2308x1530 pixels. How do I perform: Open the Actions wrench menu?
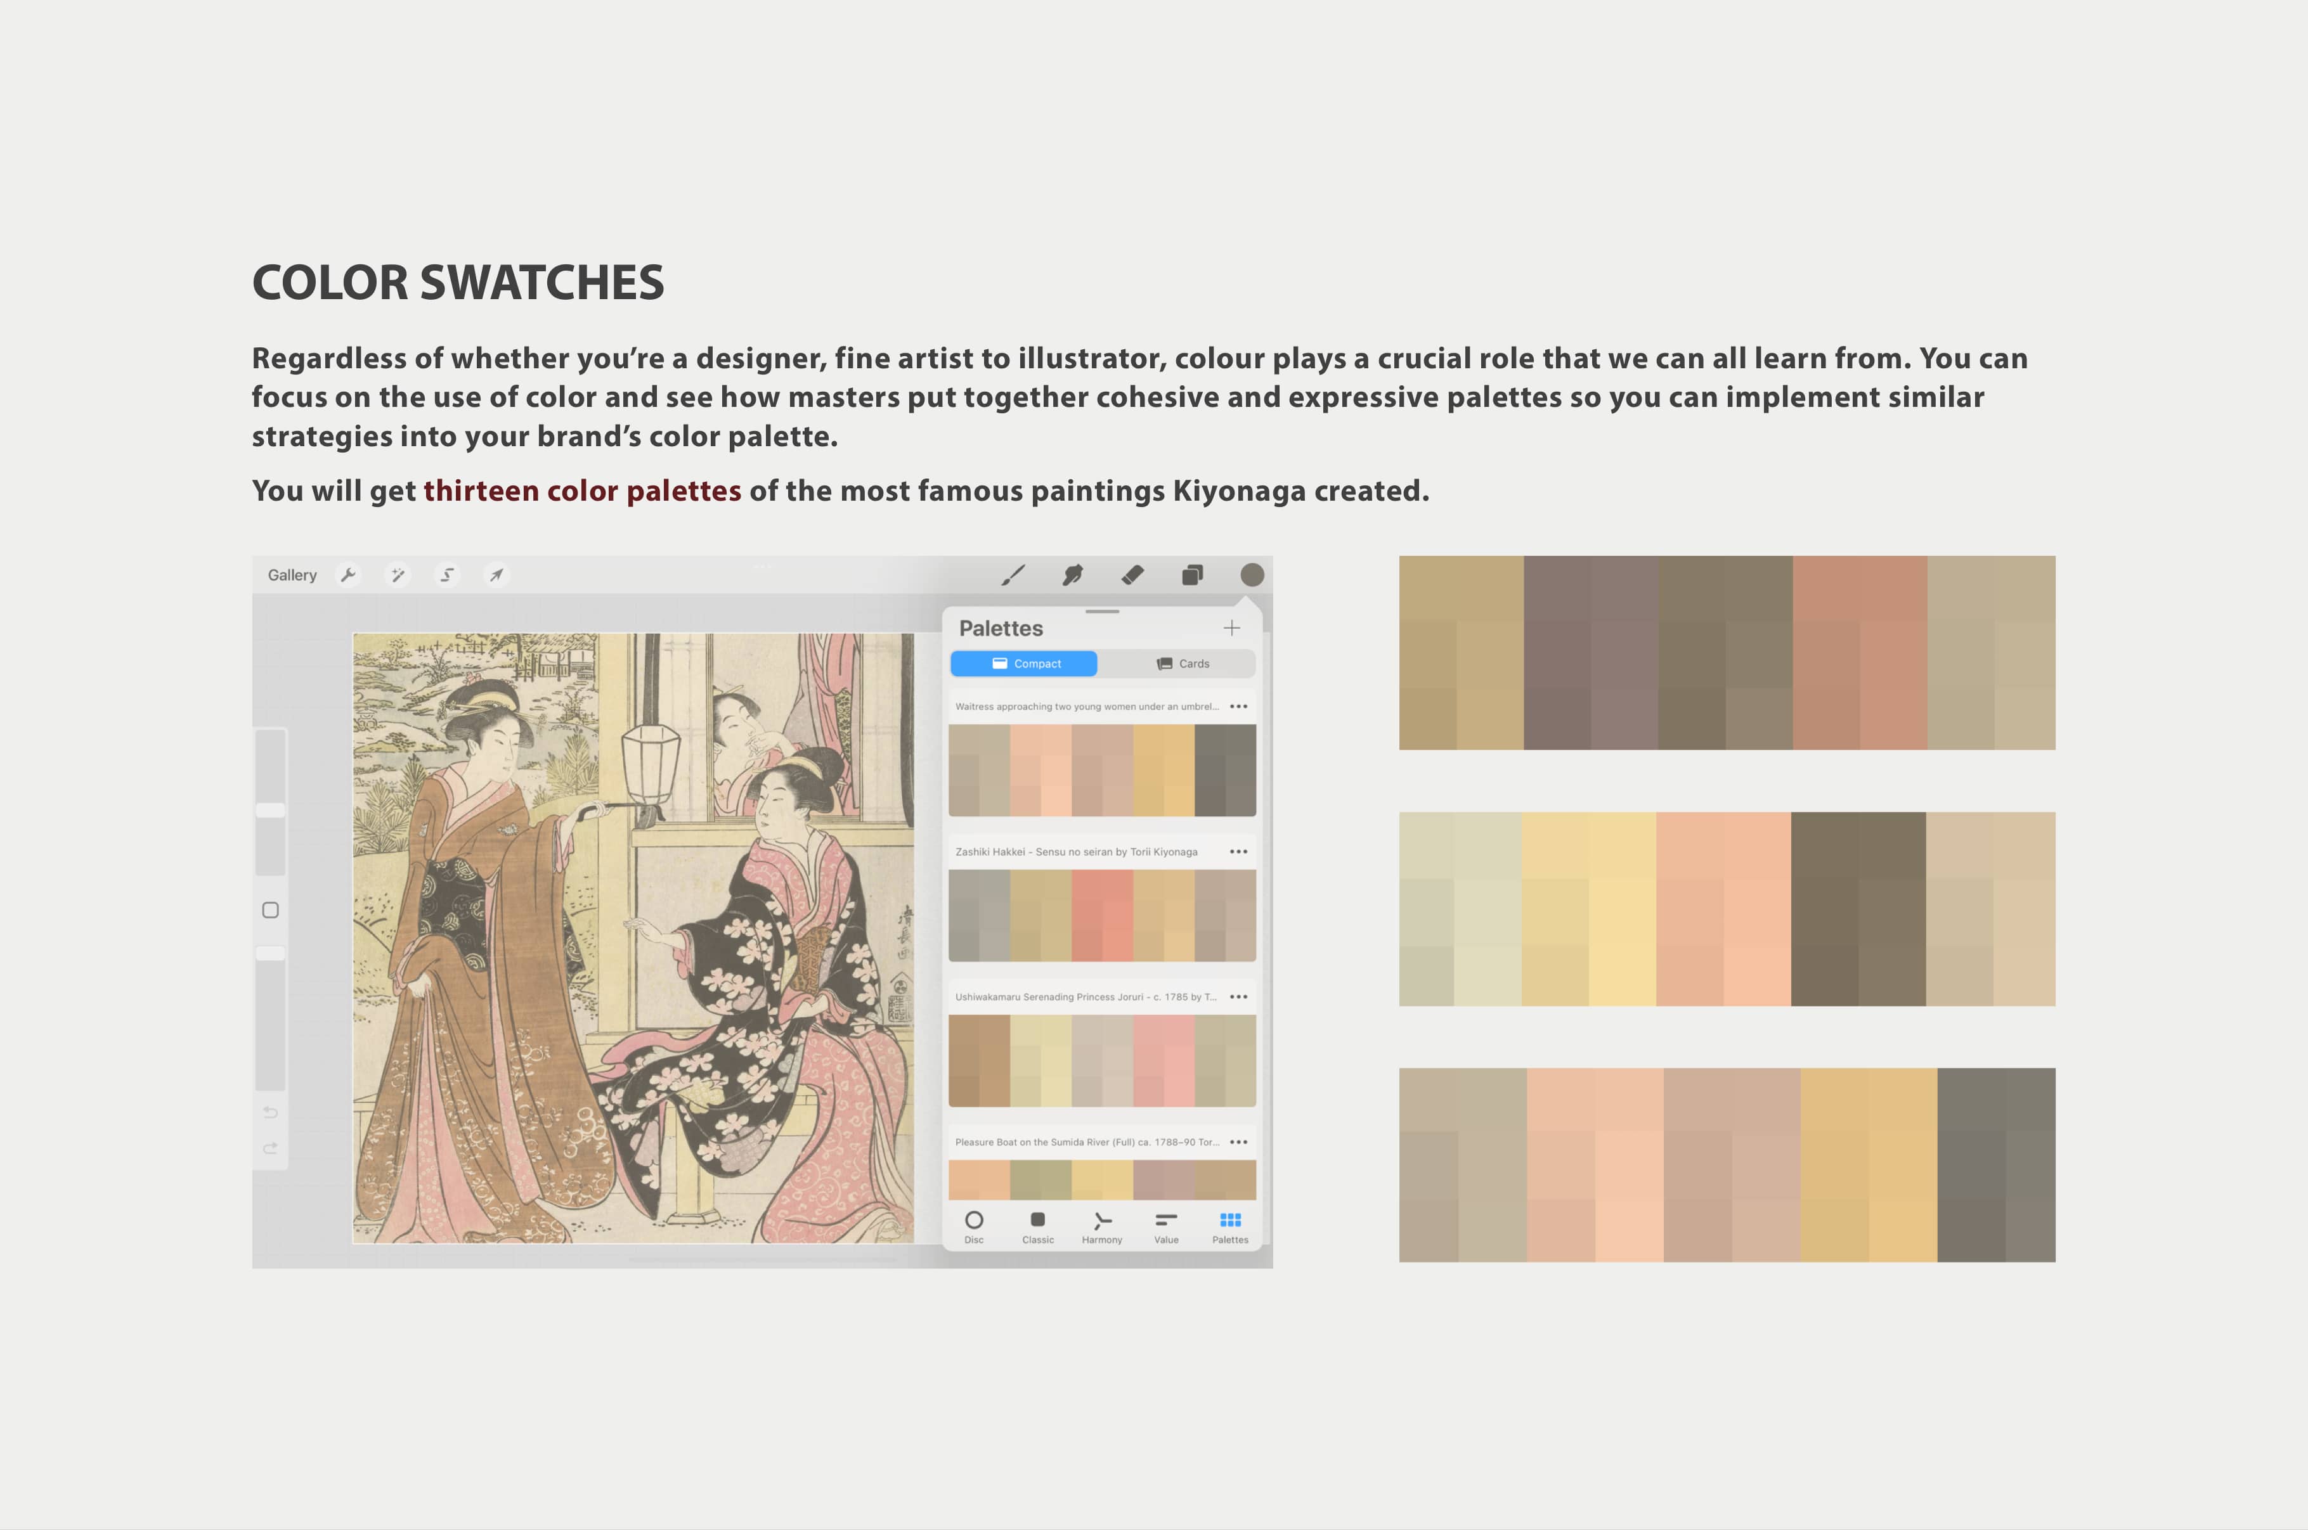[x=348, y=575]
